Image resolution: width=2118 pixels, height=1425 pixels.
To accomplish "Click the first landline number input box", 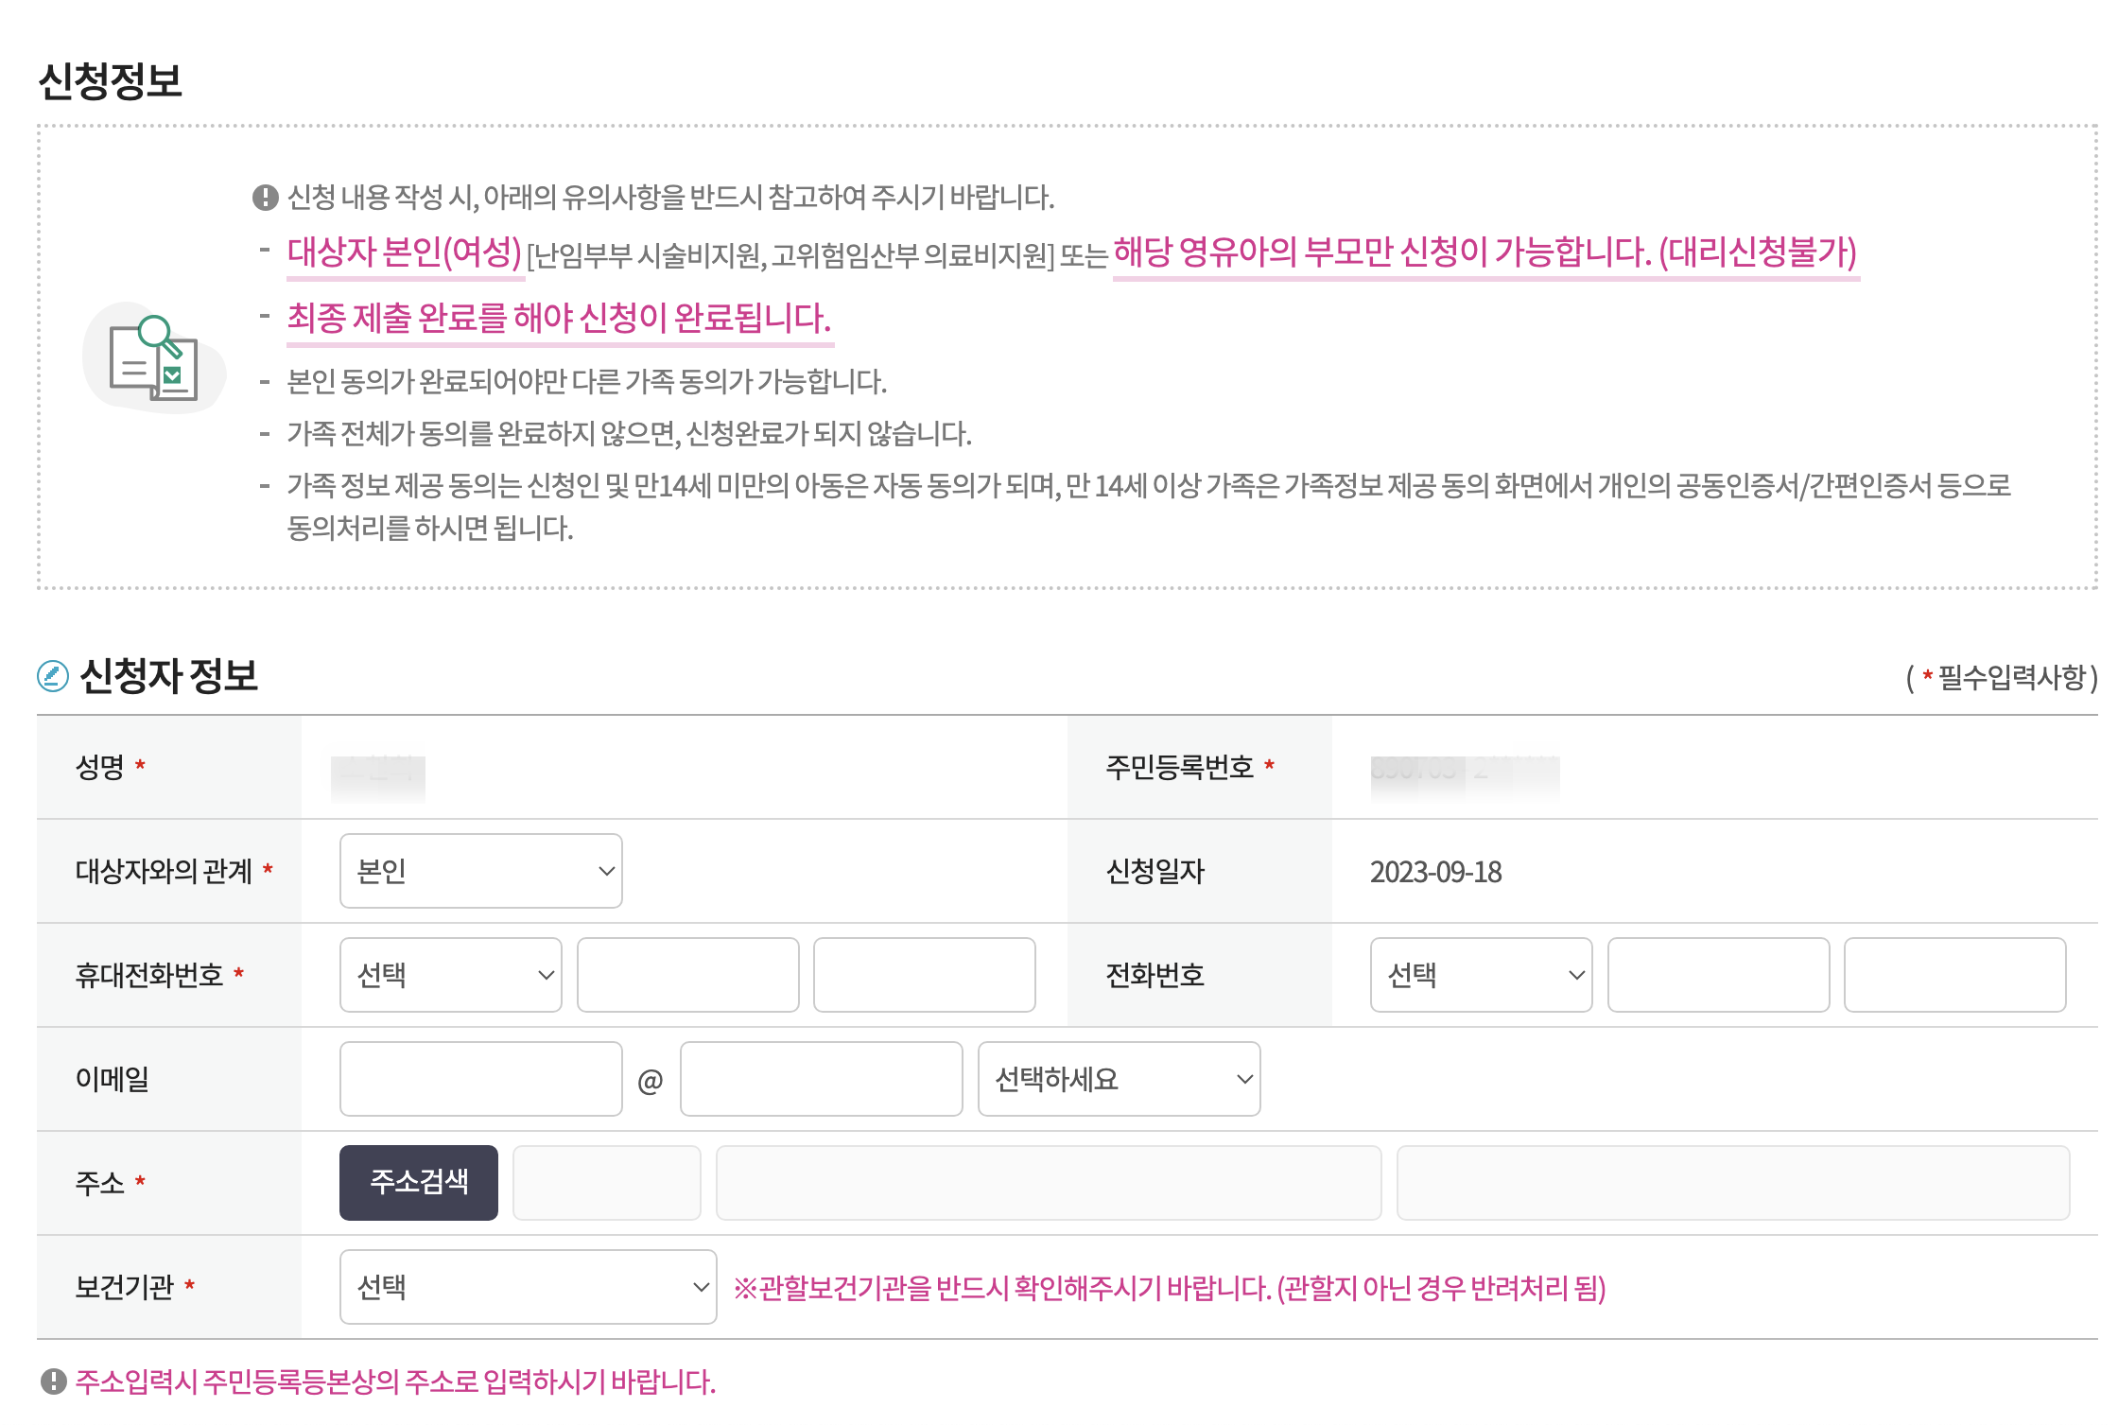I will (x=1718, y=975).
